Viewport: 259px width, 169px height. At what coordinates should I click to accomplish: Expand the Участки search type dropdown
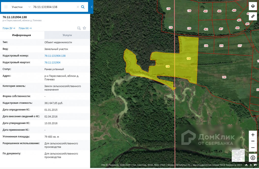click(x=29, y=7)
